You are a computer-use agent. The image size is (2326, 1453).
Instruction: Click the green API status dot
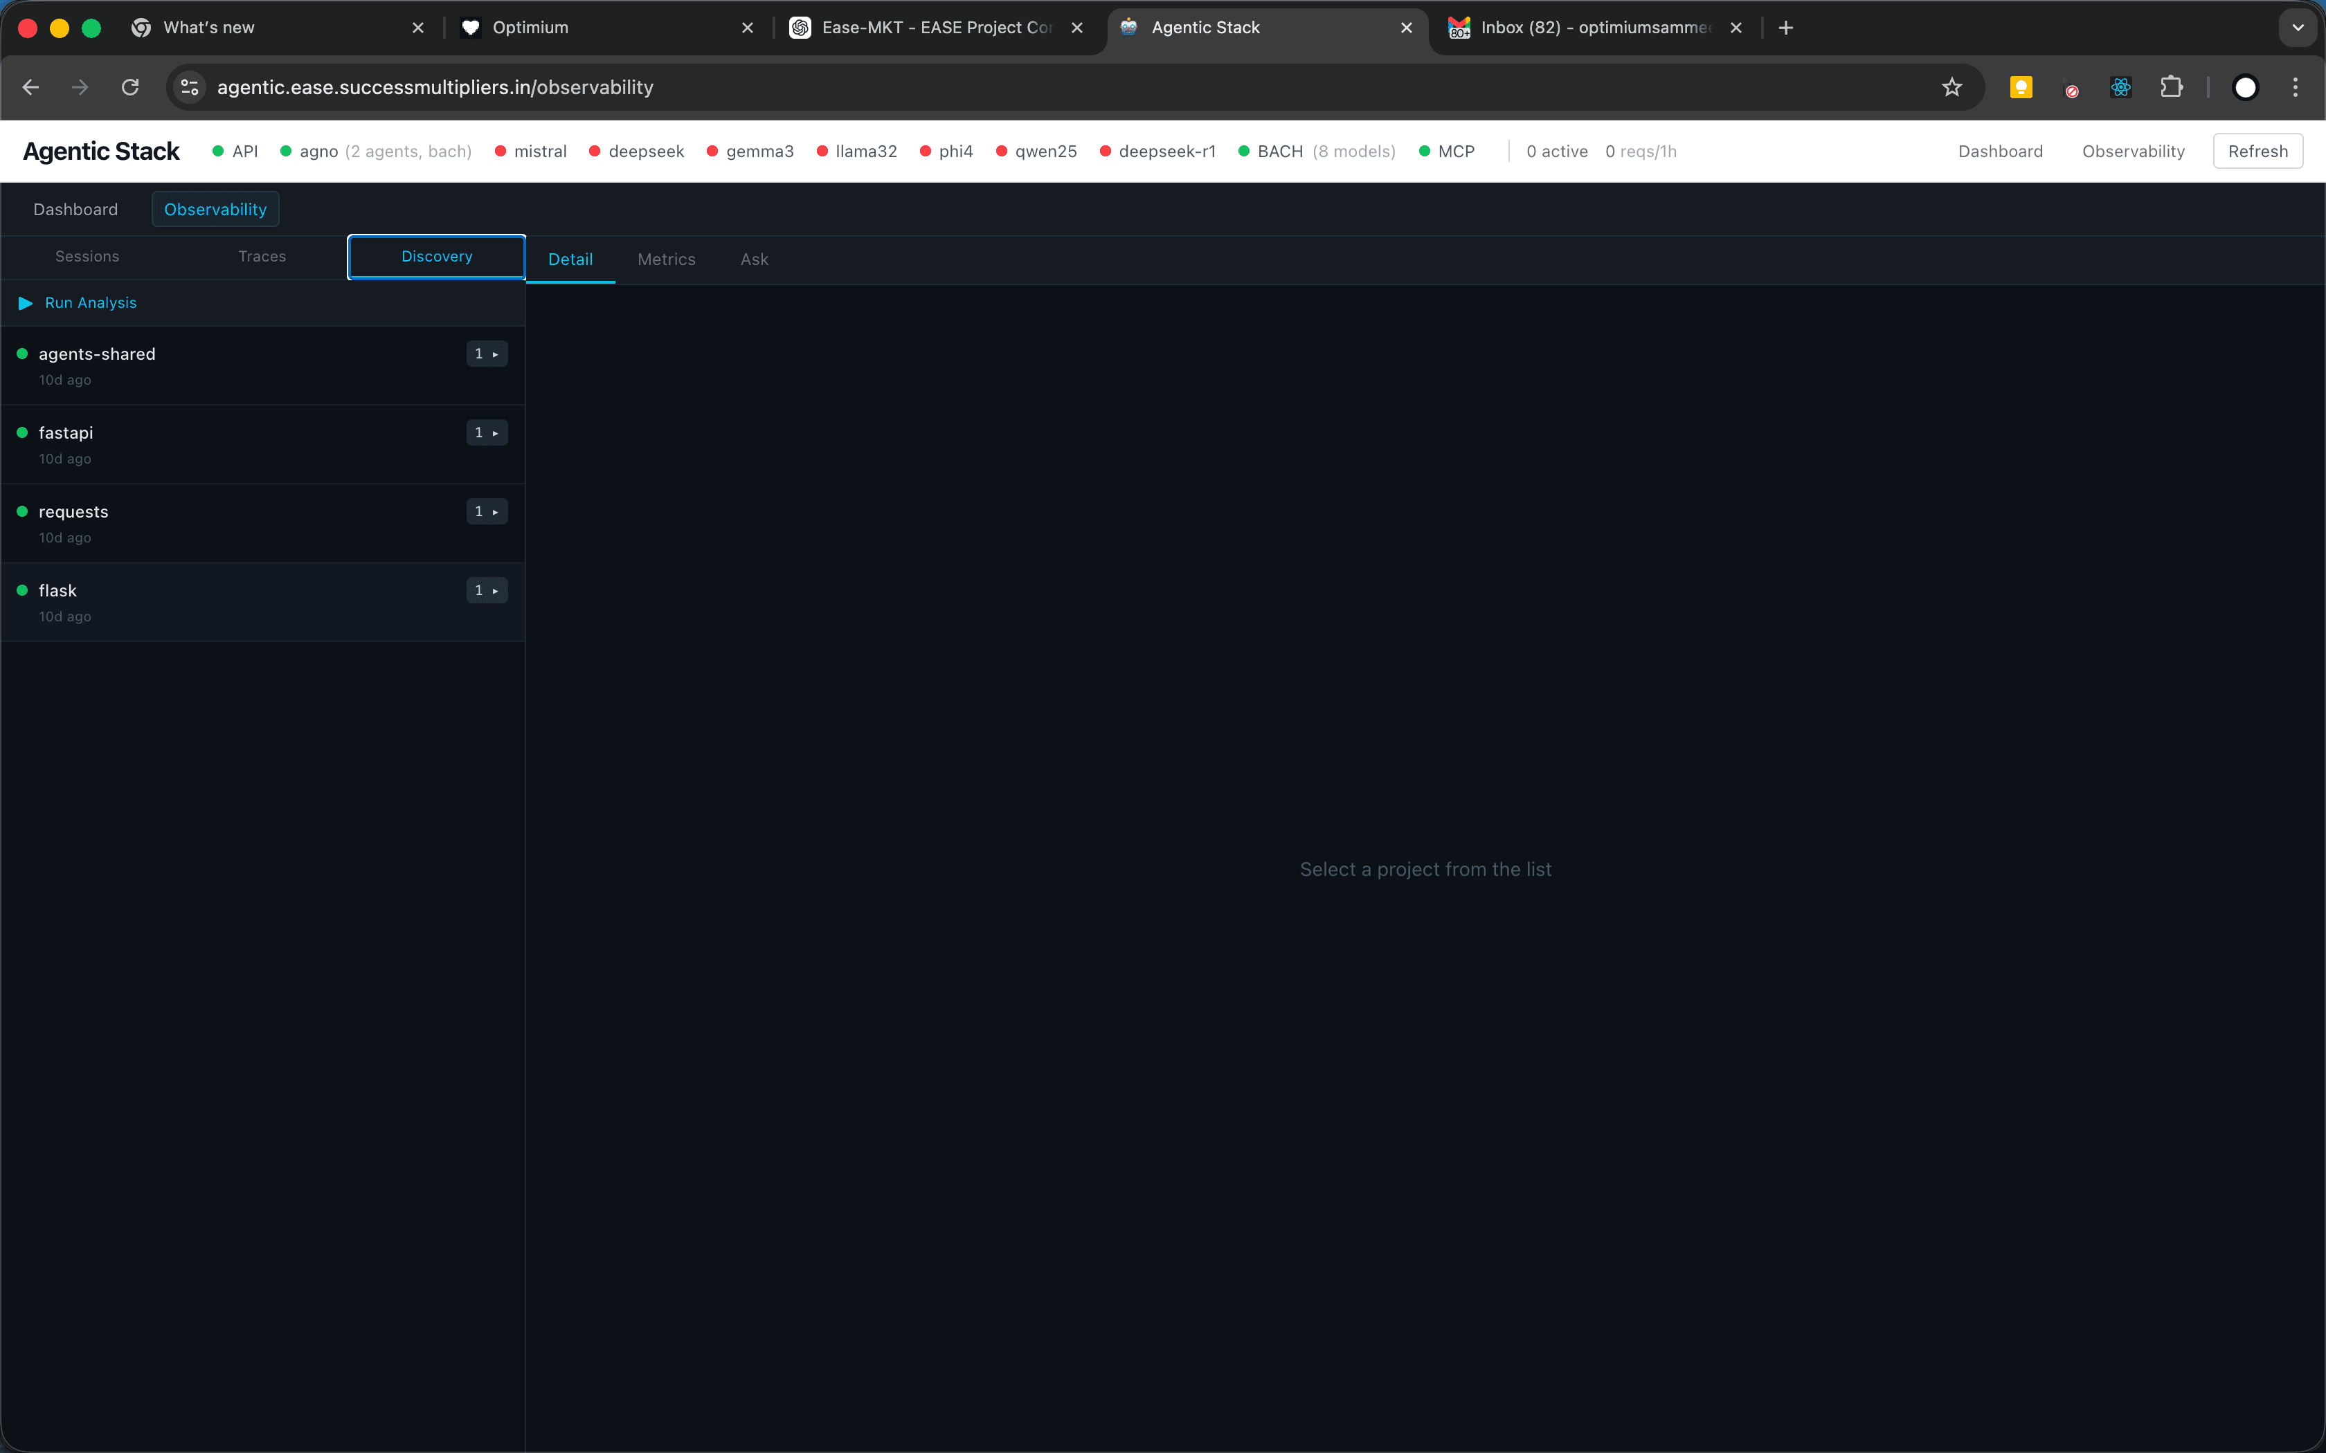click(219, 151)
